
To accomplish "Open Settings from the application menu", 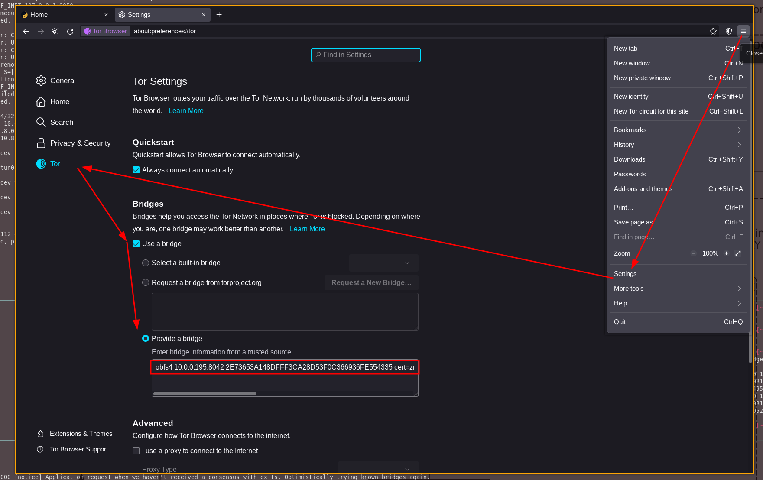I will [x=678, y=274].
